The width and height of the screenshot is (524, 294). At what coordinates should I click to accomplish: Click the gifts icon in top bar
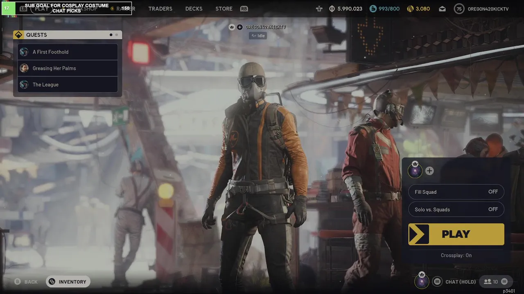coord(319,9)
